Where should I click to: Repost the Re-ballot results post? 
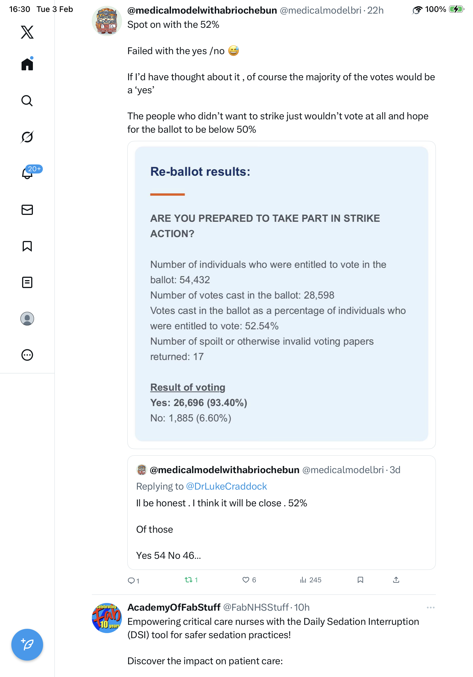coord(188,580)
